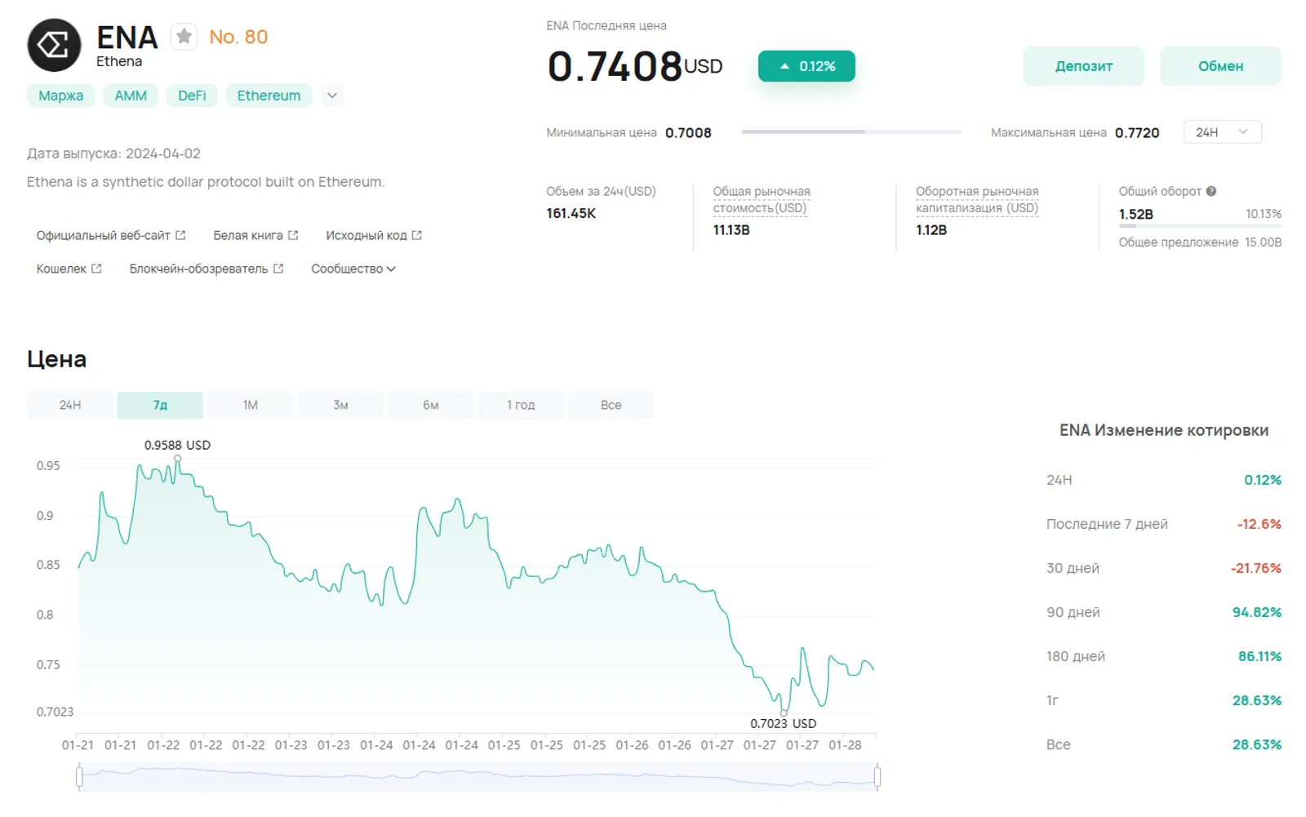The height and width of the screenshot is (817, 1306).
Task: Click the 86.11% 180 day change
Action: 1259,656
